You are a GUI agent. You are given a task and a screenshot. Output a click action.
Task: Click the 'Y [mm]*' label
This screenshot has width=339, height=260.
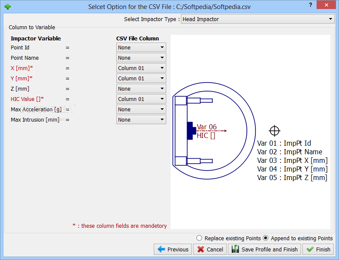22,79
